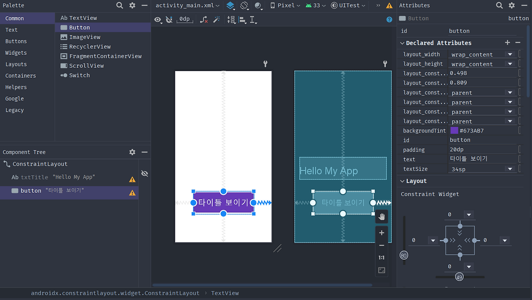
Task: Select txtTitle in Component Tree
Action: pyautogui.click(x=69, y=177)
